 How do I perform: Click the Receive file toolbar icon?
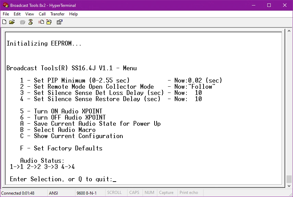pos(49,22)
